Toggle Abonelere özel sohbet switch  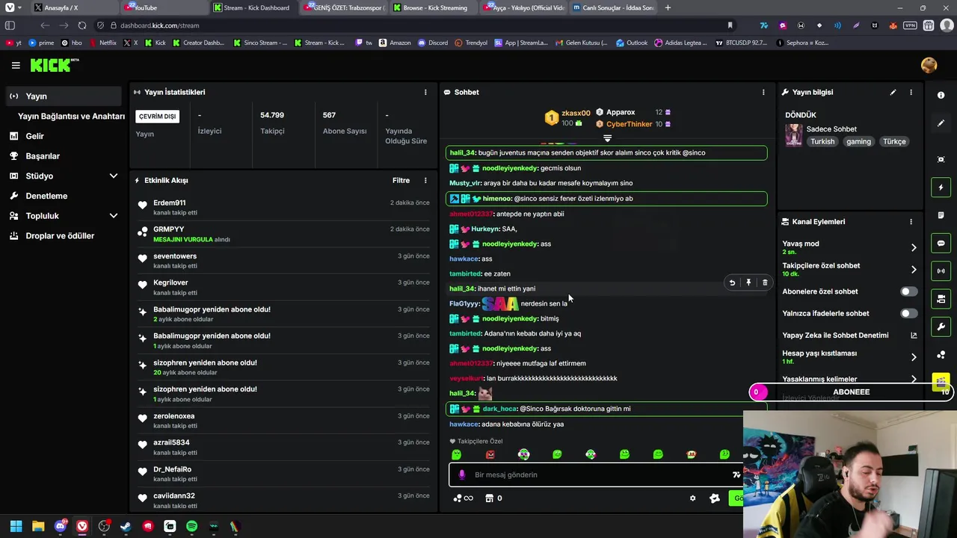908,291
